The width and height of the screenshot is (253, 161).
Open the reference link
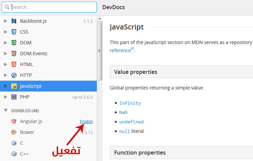pos(120,51)
